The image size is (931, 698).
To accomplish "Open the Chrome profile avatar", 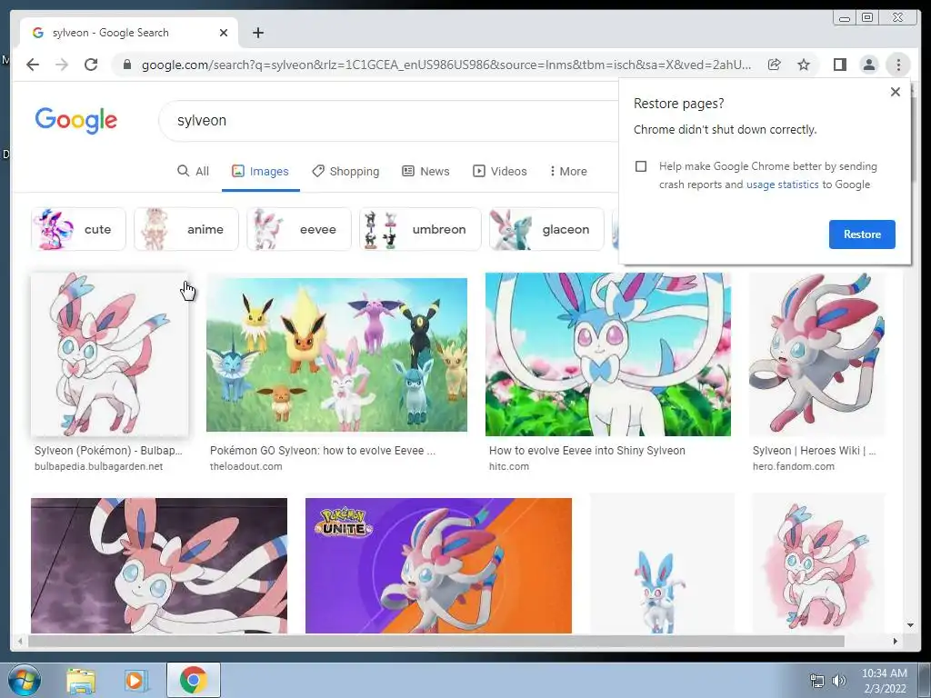I will (x=868, y=65).
